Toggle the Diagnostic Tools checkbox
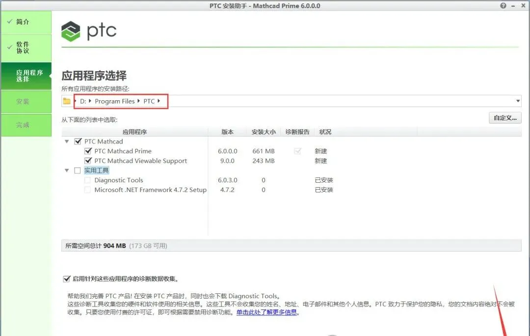Image resolution: width=530 pixels, height=336 pixels. coord(87,180)
